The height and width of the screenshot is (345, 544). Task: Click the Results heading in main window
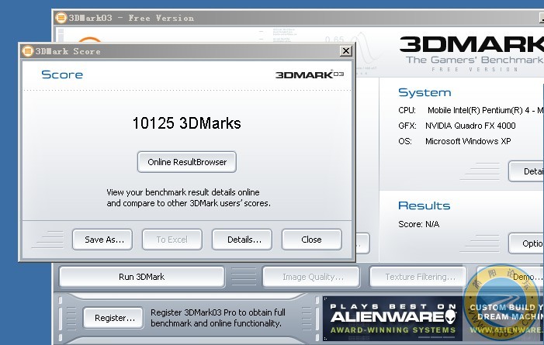(x=424, y=205)
